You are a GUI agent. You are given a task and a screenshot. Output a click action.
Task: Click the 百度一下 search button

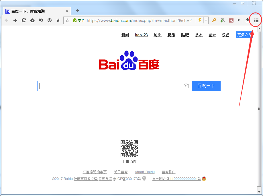coord(206,86)
